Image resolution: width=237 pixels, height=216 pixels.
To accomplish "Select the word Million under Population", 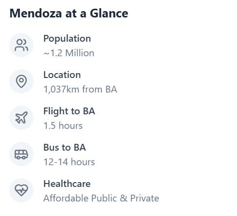I will 80,53.
